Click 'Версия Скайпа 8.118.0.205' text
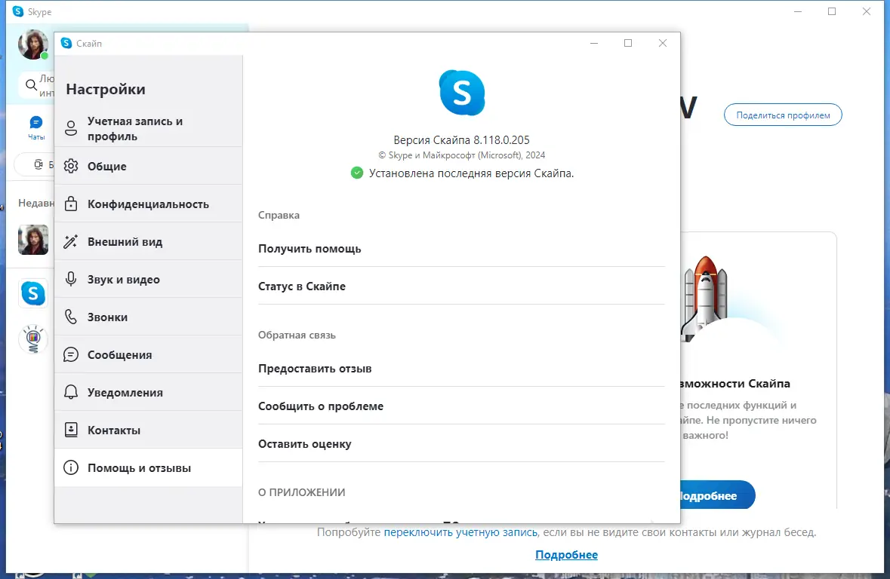 click(x=461, y=139)
